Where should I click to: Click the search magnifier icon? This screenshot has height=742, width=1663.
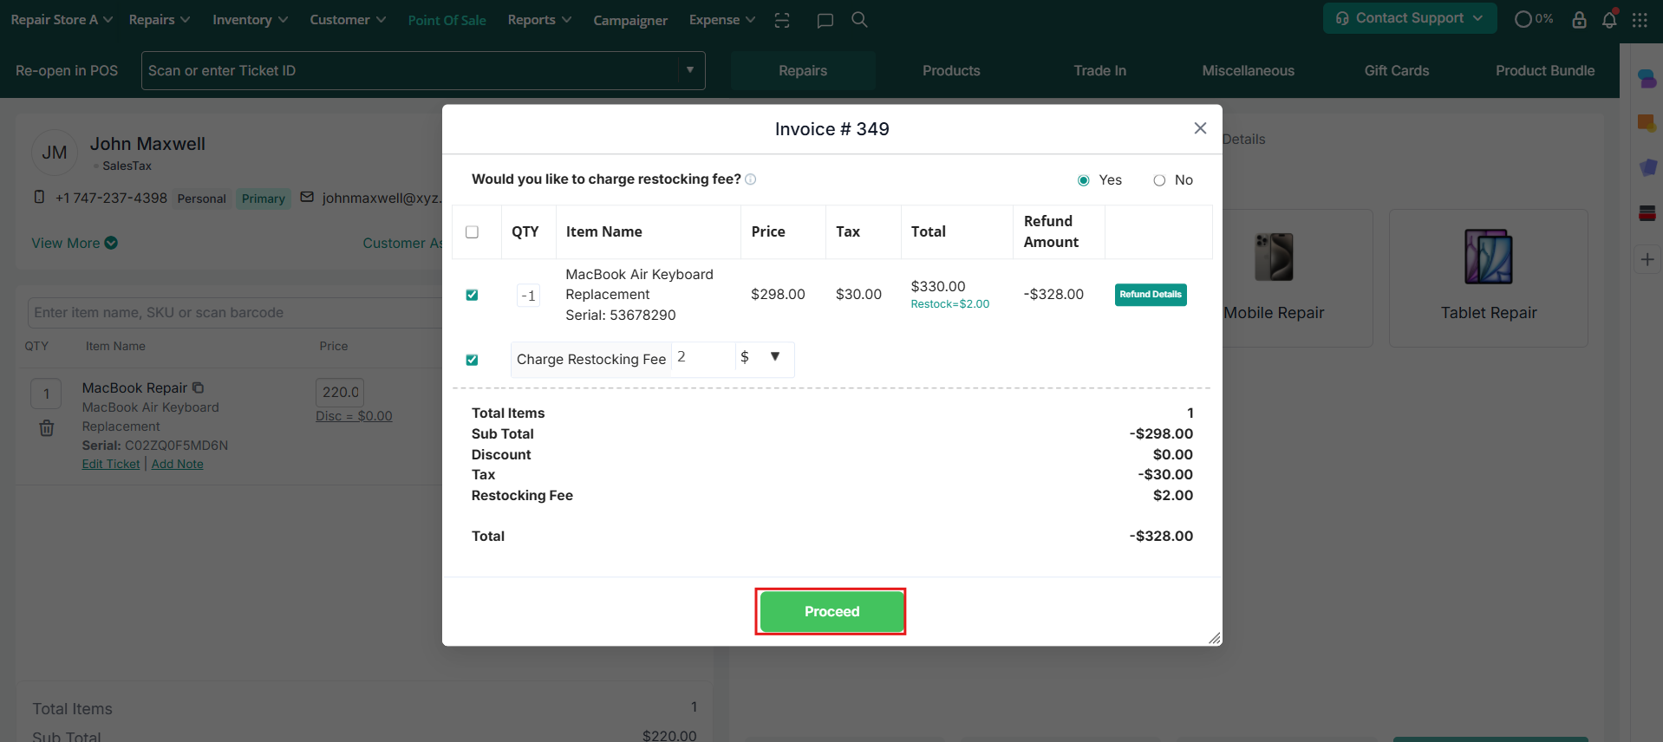click(x=859, y=19)
